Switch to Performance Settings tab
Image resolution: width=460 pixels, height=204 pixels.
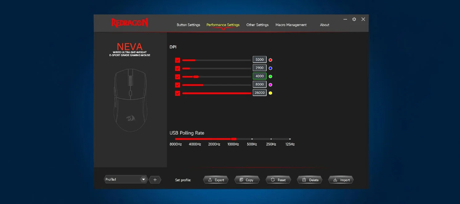223,25
